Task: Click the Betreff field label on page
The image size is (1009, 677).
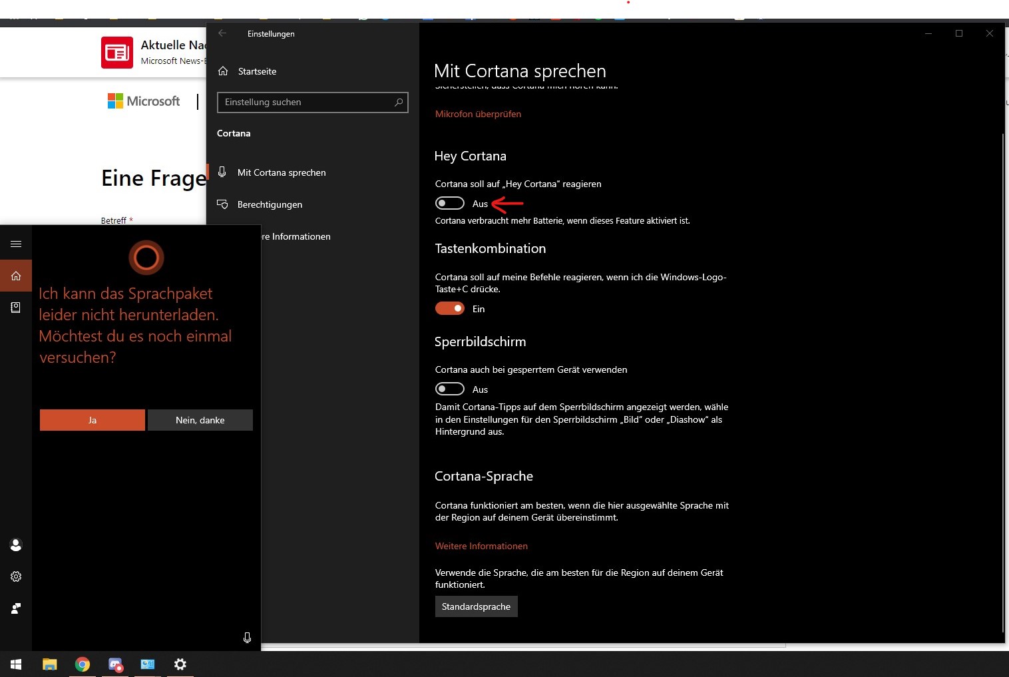Action: (x=114, y=220)
